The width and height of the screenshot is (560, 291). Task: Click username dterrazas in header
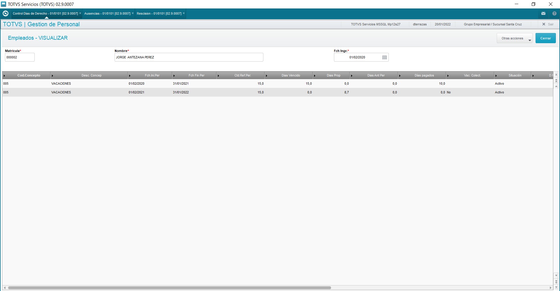tap(420, 24)
